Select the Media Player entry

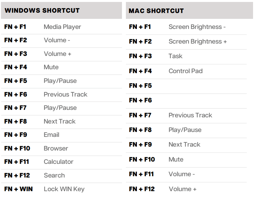[x=62, y=27]
